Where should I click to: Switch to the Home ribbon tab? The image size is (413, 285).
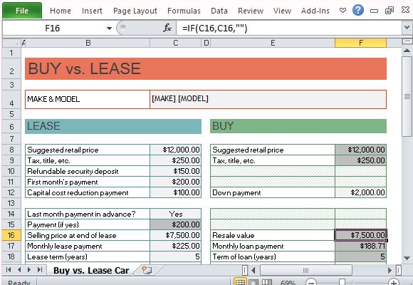pos(61,11)
